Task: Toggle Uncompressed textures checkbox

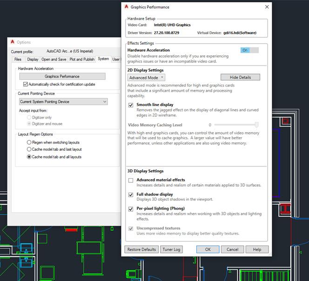Action: tap(131, 228)
